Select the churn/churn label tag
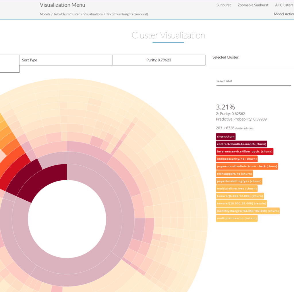This screenshot has width=294, height=292. tap(226, 137)
